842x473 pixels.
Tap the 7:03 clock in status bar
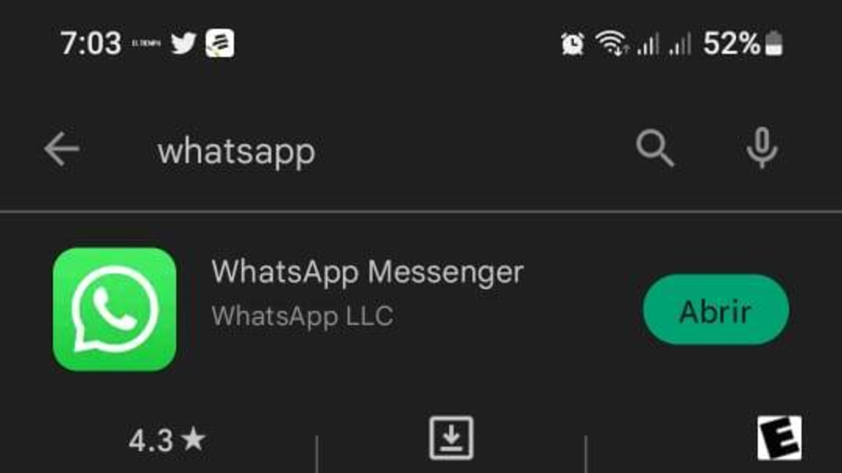click(x=91, y=44)
